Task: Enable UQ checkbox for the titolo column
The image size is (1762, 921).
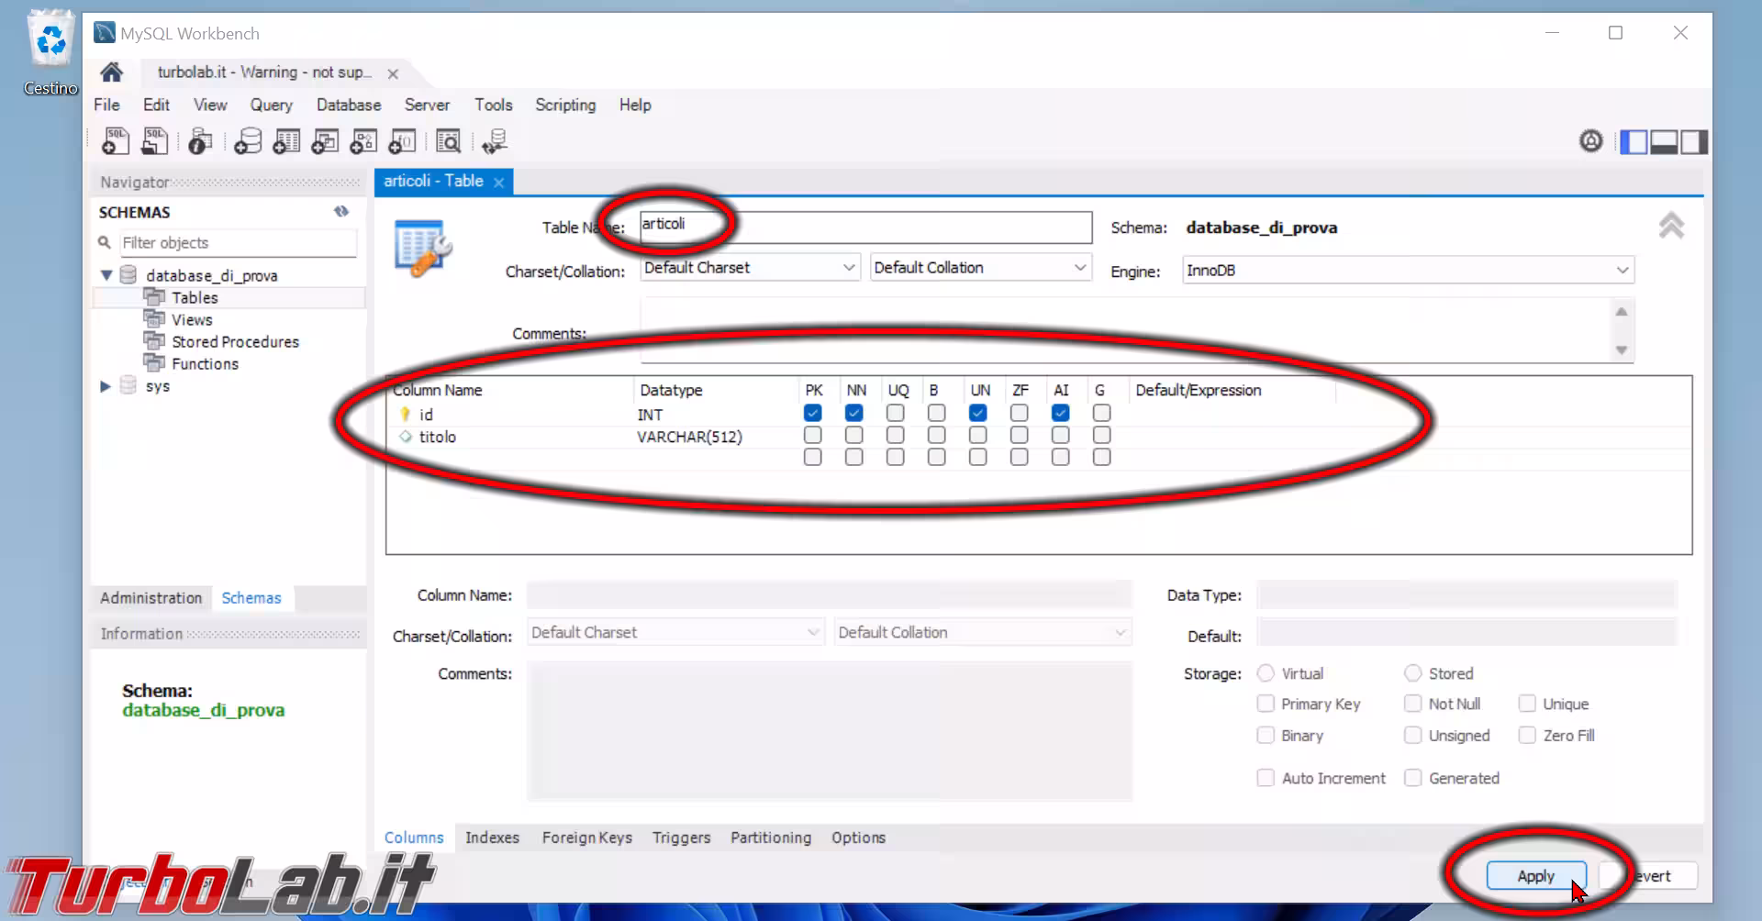Action: [x=895, y=436]
